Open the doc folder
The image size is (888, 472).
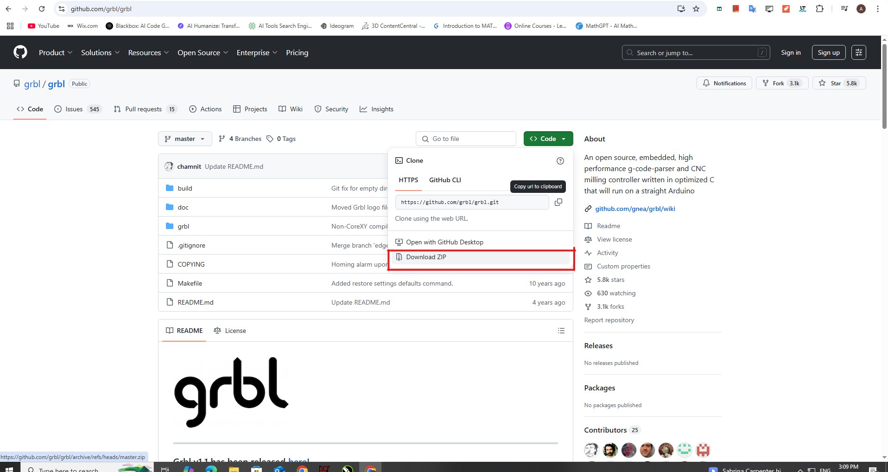pos(183,207)
